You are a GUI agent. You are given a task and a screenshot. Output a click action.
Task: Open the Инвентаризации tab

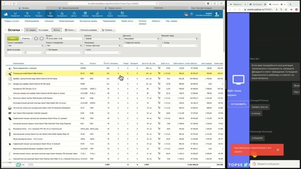click(67, 21)
